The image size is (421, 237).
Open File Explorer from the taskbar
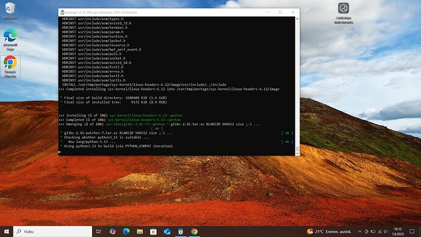[x=140, y=232]
